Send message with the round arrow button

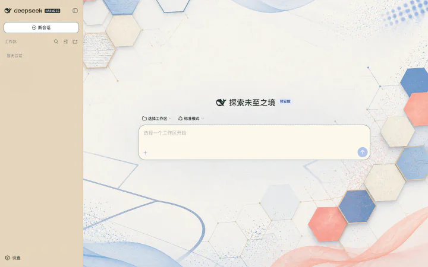(363, 152)
